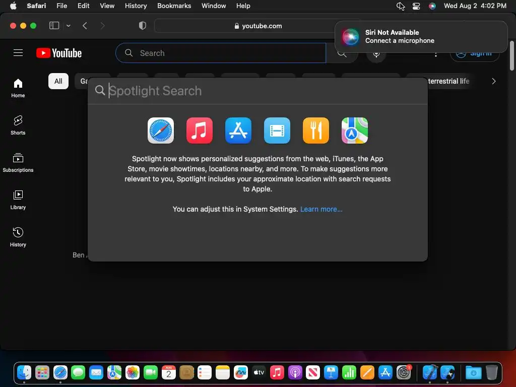Click into the Spotlight Search field
The image size is (516, 387).
tap(257, 91)
